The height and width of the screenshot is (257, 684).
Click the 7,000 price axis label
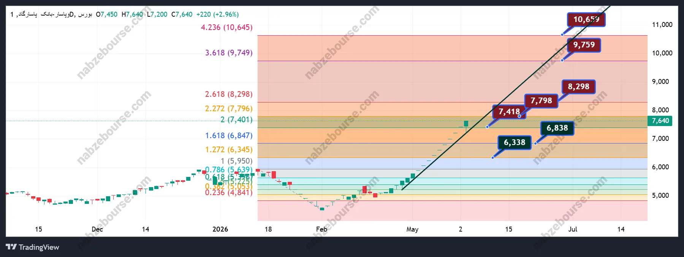pyautogui.click(x=660, y=139)
